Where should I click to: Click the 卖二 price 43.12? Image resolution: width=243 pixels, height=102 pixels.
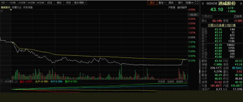pos(218,38)
